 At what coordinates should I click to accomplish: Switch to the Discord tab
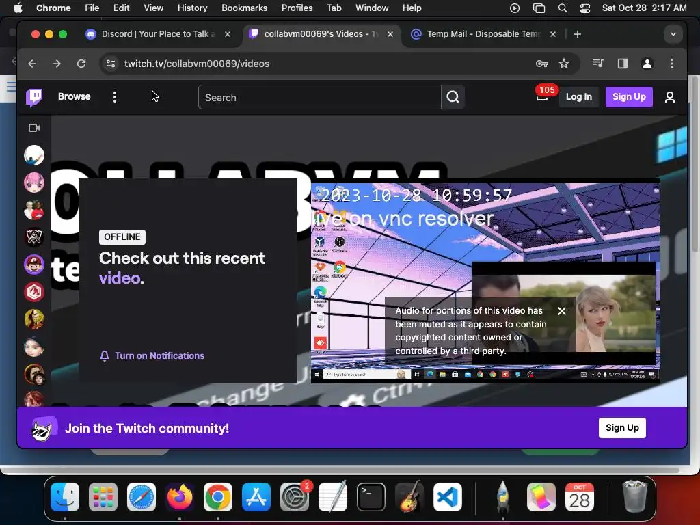tap(159, 34)
